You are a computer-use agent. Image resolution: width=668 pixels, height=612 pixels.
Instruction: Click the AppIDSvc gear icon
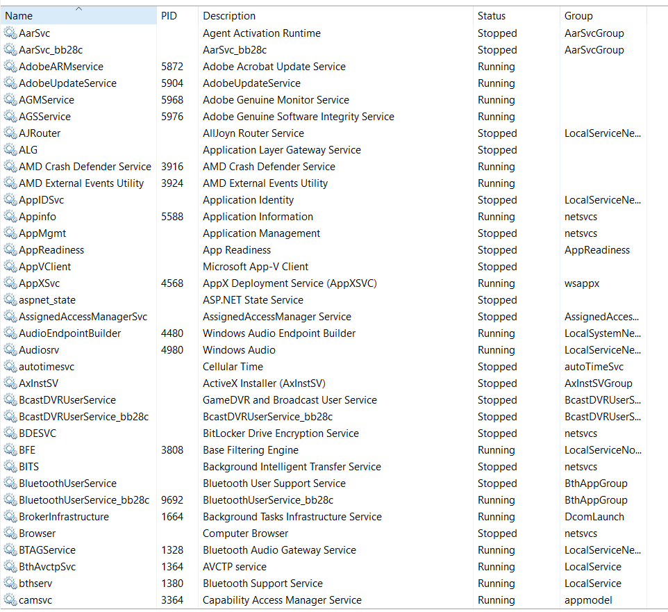pyautogui.click(x=10, y=199)
